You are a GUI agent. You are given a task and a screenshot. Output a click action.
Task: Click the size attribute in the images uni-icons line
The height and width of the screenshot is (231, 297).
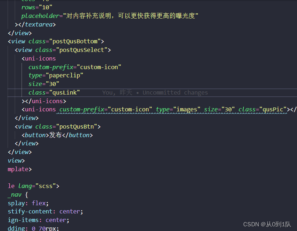219,109
